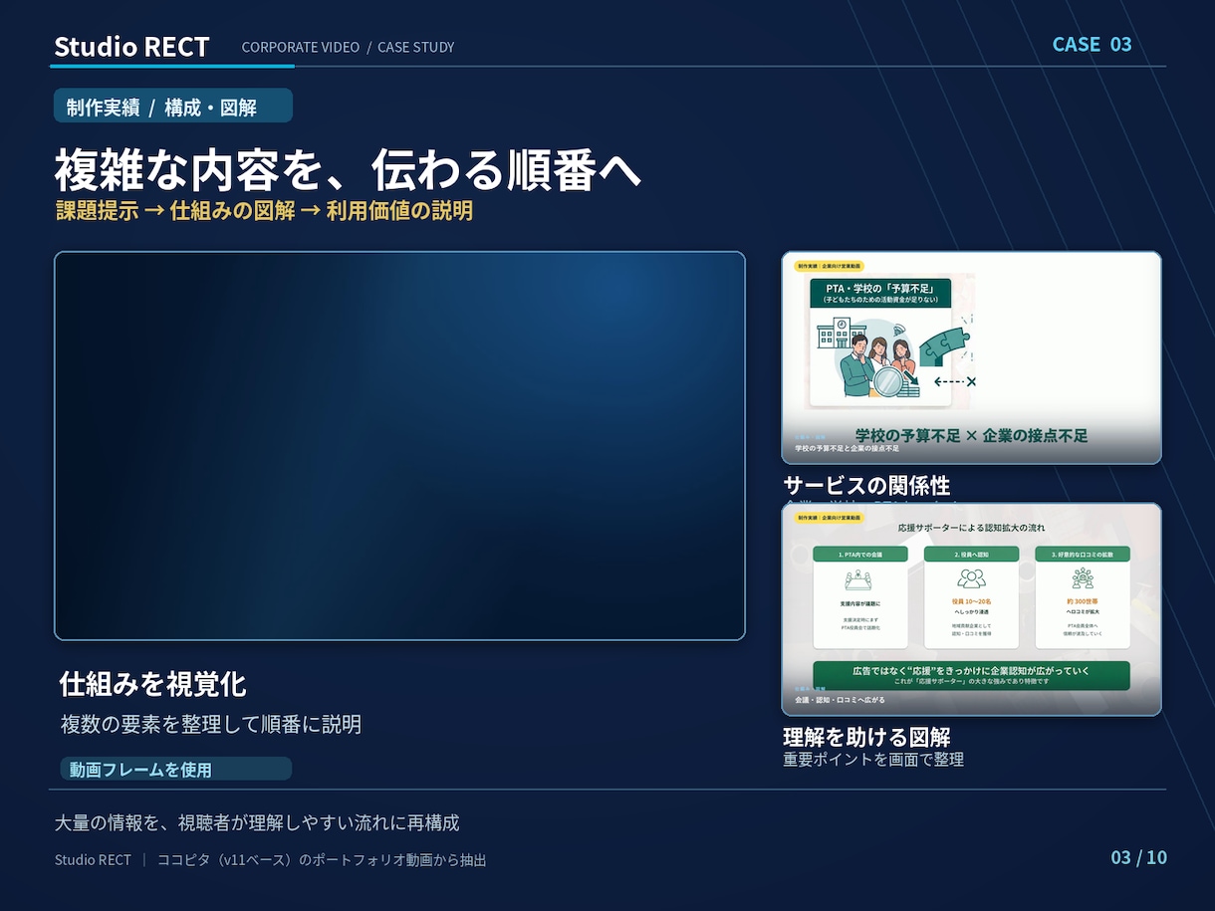This screenshot has width=1215, height=911.
Task: Click the 3. 好意的な口コミの拡散 step card
Action: [x=1083, y=596]
